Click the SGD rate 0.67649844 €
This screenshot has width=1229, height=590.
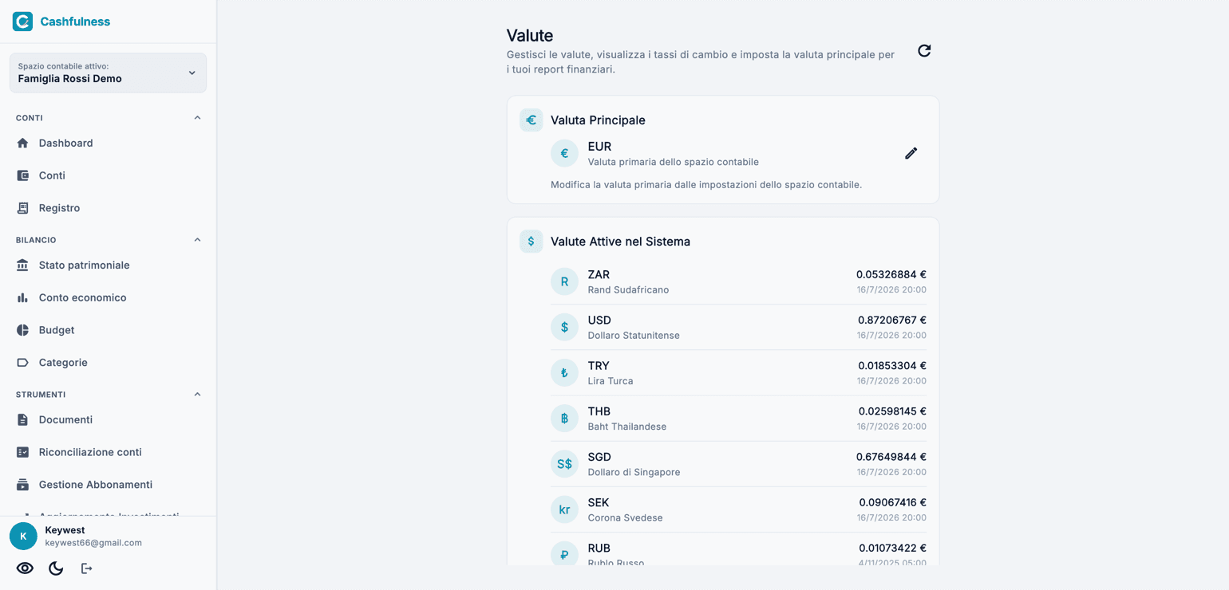[x=891, y=457]
